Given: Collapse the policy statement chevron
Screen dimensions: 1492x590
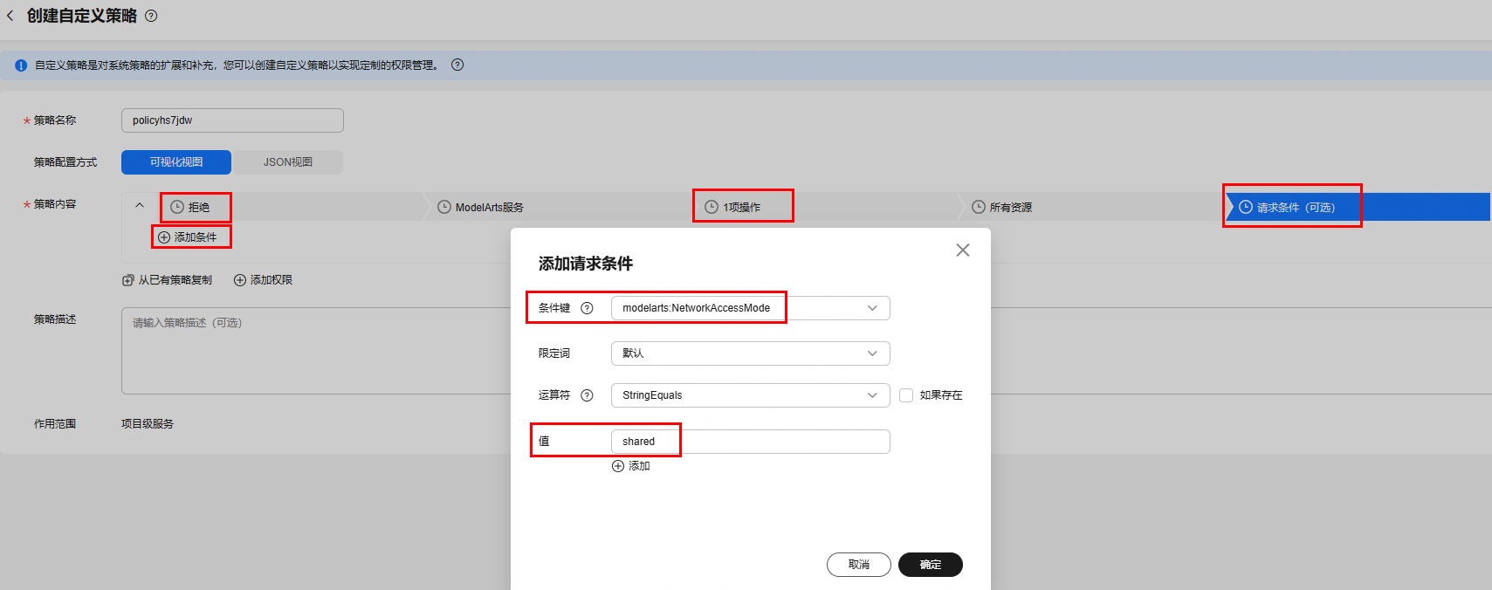Looking at the screenshot, I should [140, 206].
